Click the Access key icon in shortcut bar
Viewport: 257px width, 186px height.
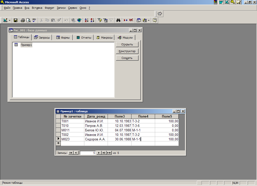(x=233, y=2)
